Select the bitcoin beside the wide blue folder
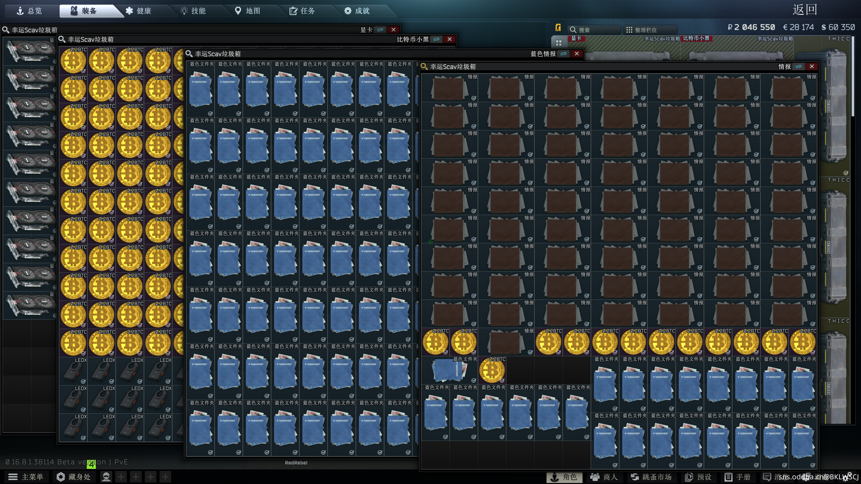Viewport: 861px width, 484px height. coord(492,370)
